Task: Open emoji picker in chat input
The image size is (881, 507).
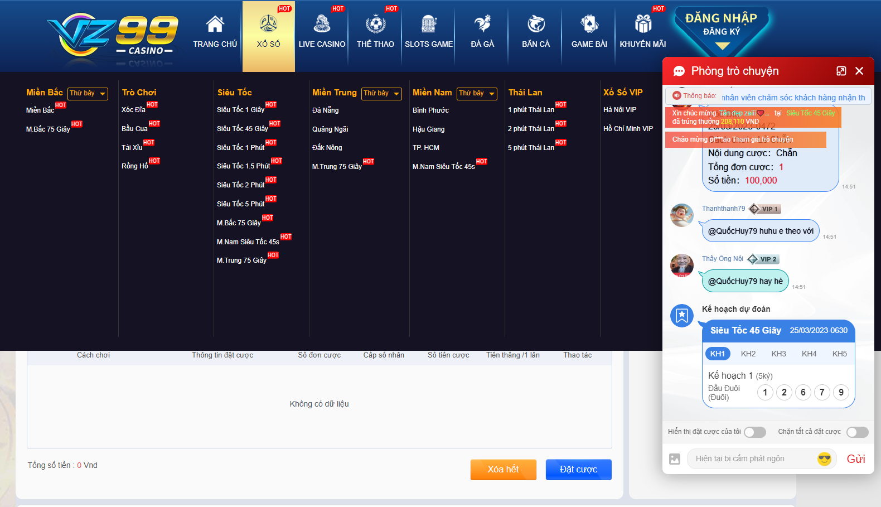Action: pos(824,459)
